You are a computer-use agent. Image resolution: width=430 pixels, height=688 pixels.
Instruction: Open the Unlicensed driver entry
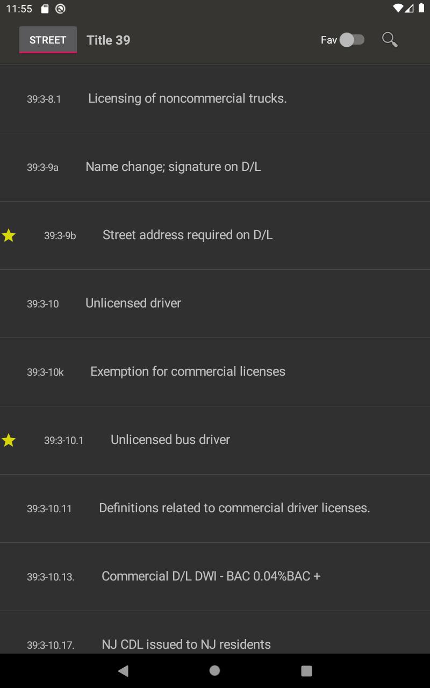[x=133, y=303]
